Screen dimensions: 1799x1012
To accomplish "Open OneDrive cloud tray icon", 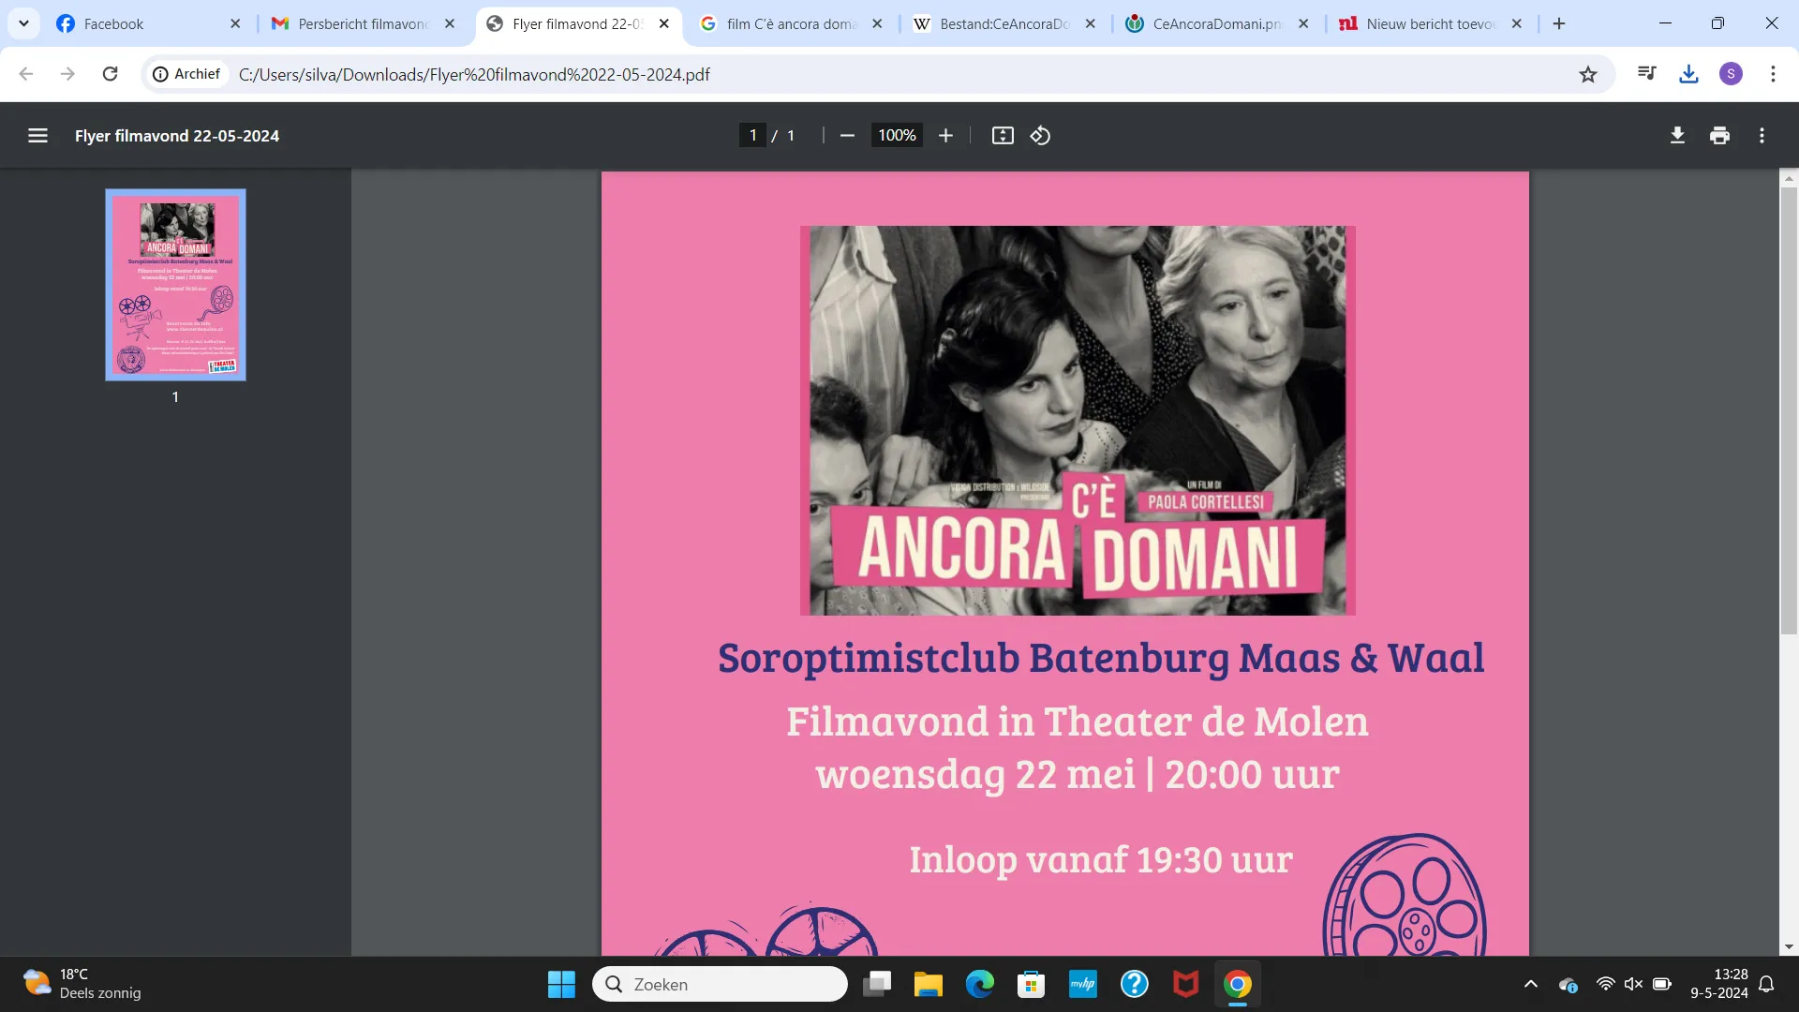I will coord(1569,985).
